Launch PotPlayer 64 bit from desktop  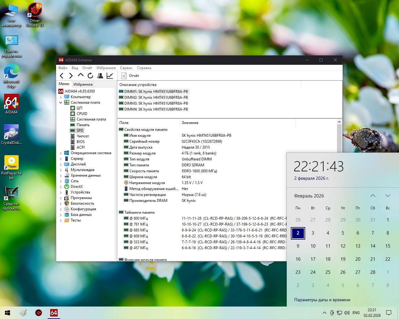coord(12,167)
